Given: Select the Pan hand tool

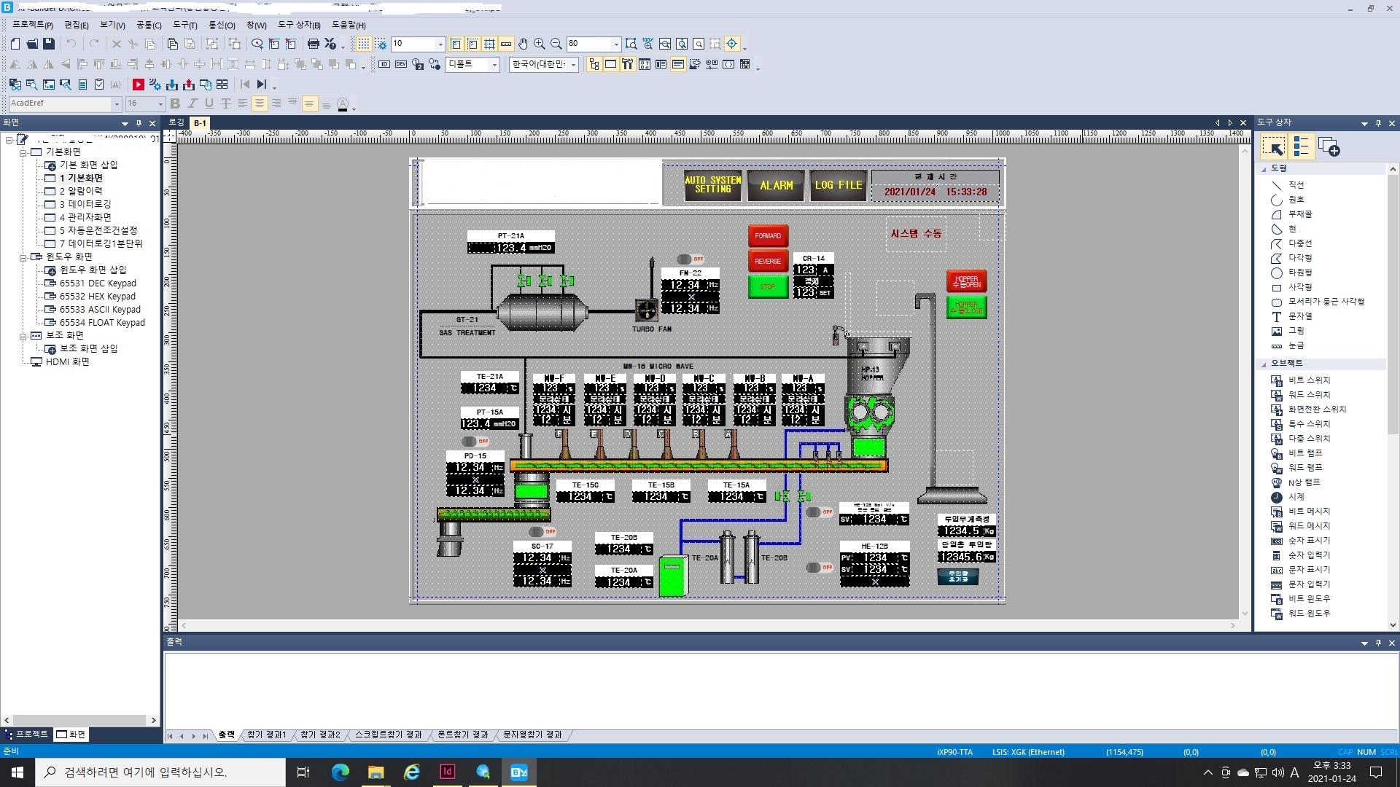Looking at the screenshot, I should pyautogui.click(x=523, y=44).
